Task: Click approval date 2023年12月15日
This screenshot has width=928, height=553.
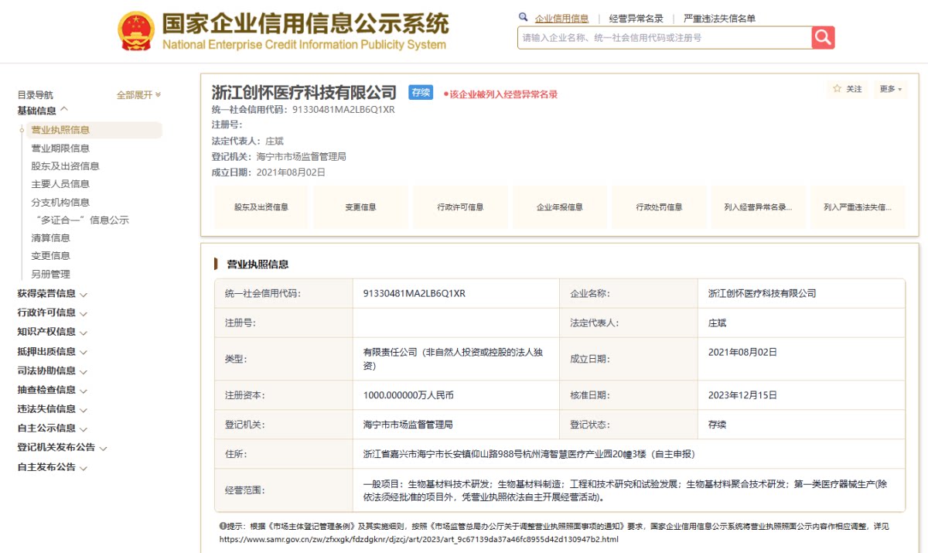Action: click(742, 395)
